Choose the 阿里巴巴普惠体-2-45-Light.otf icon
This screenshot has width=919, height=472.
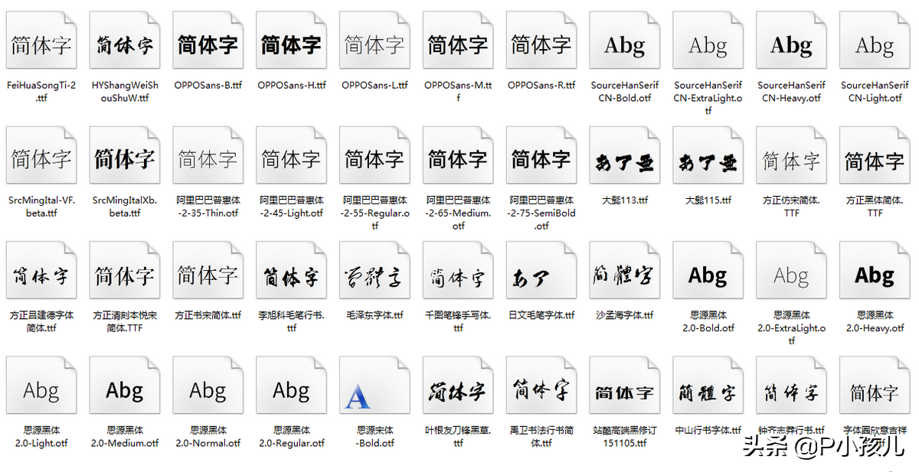(x=291, y=155)
